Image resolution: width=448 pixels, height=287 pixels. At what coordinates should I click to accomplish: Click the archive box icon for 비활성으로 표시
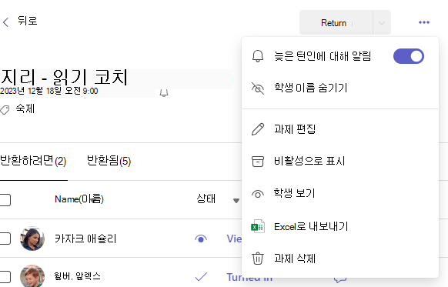tap(258, 161)
